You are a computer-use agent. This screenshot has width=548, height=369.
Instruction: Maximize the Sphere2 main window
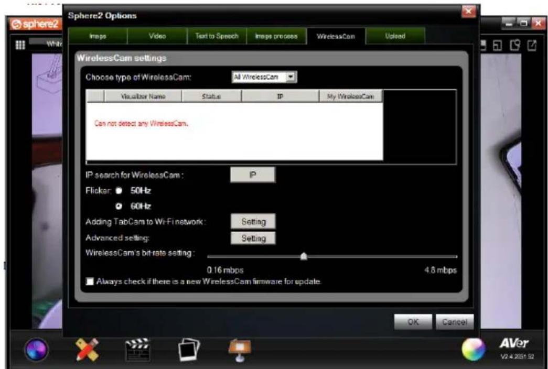523,24
